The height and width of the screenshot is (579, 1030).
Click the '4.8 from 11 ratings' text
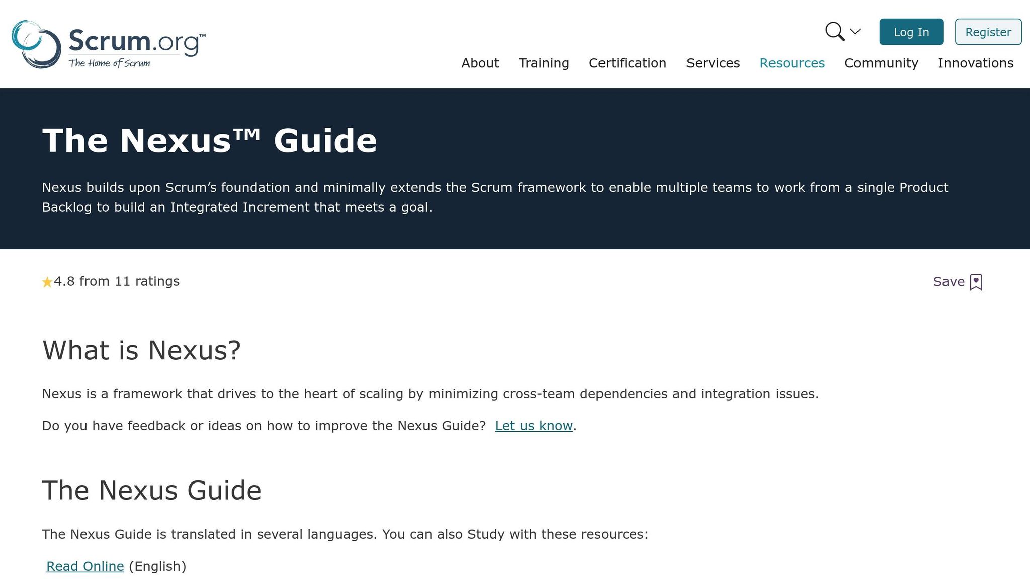coord(117,281)
